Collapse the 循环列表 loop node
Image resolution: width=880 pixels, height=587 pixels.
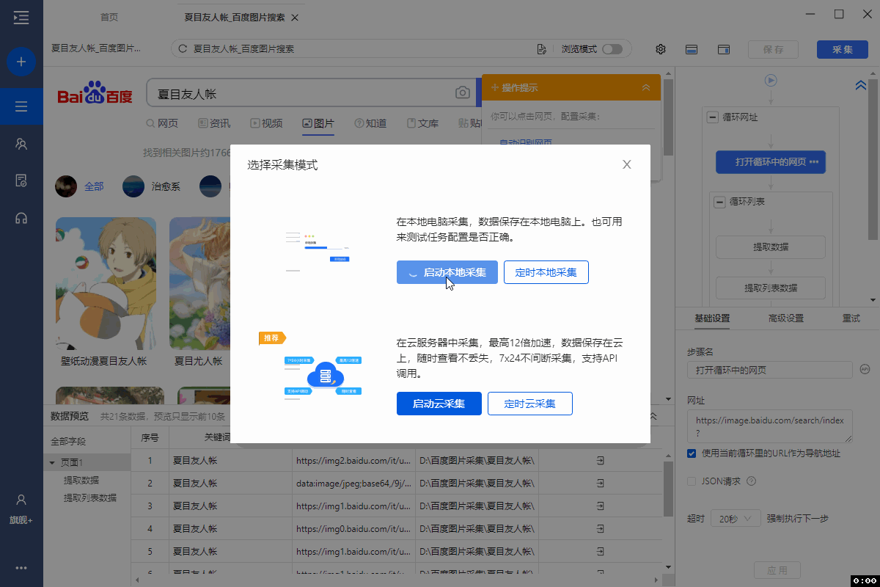(x=721, y=201)
